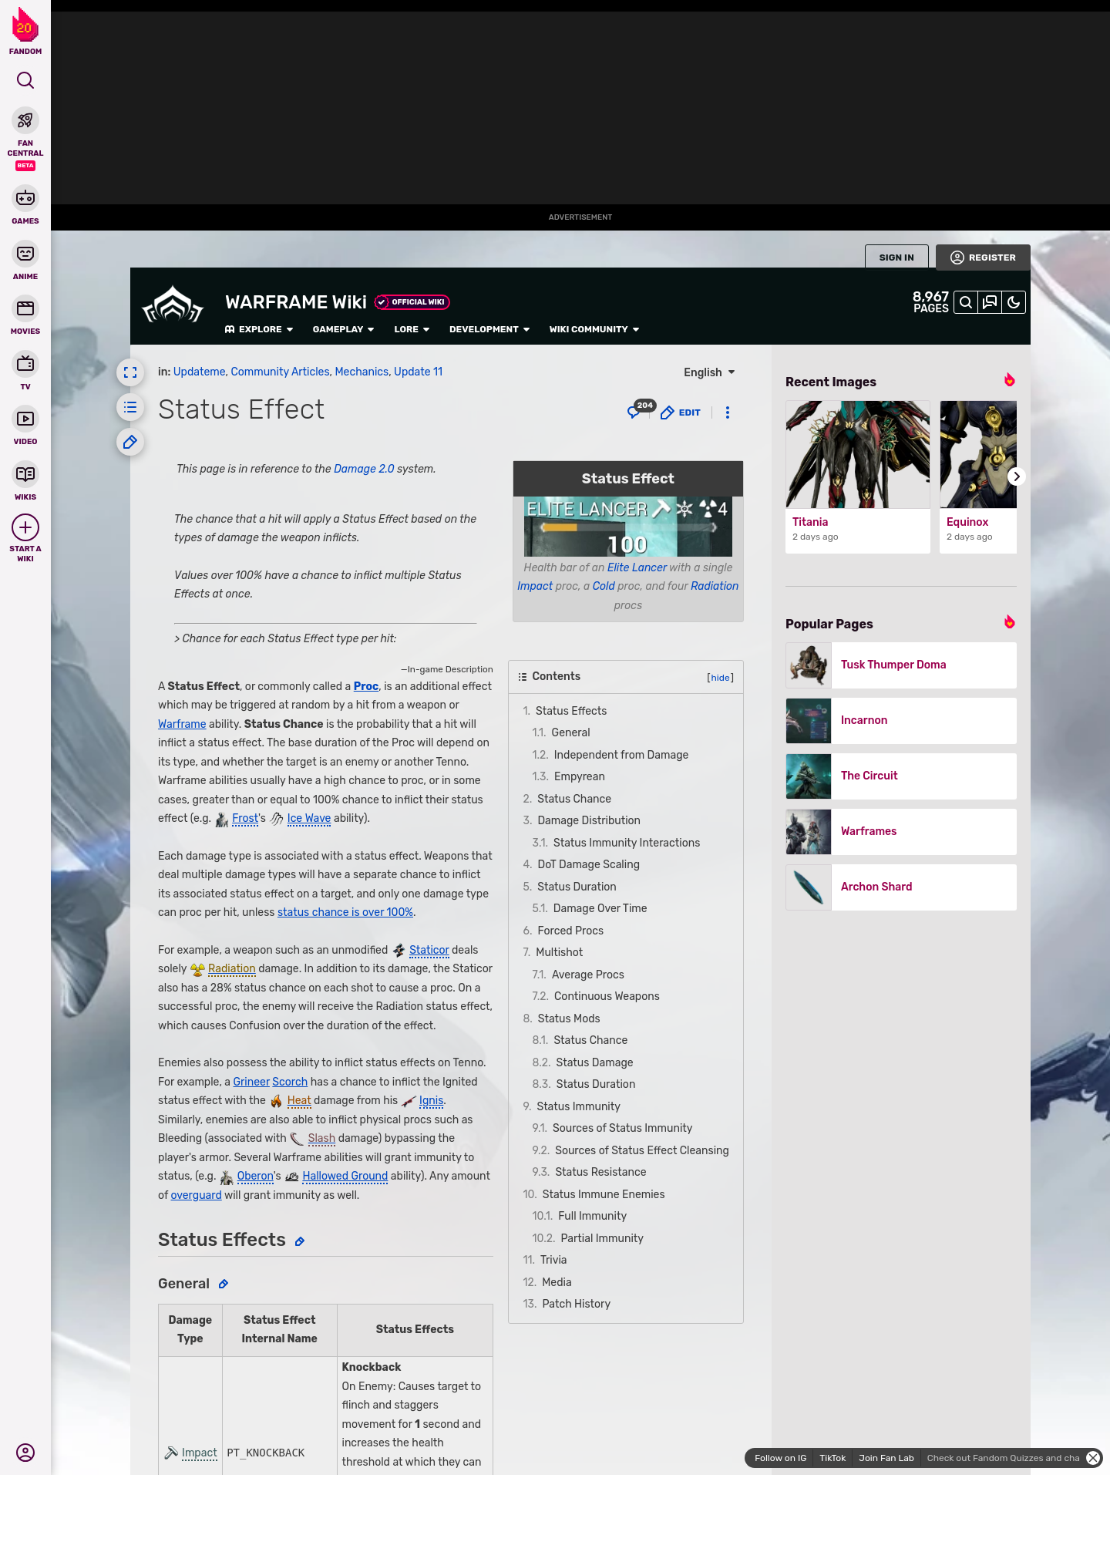Expand the Gameplay menu
Image resolution: width=1110 pixels, height=1542 pixels.
tap(343, 329)
